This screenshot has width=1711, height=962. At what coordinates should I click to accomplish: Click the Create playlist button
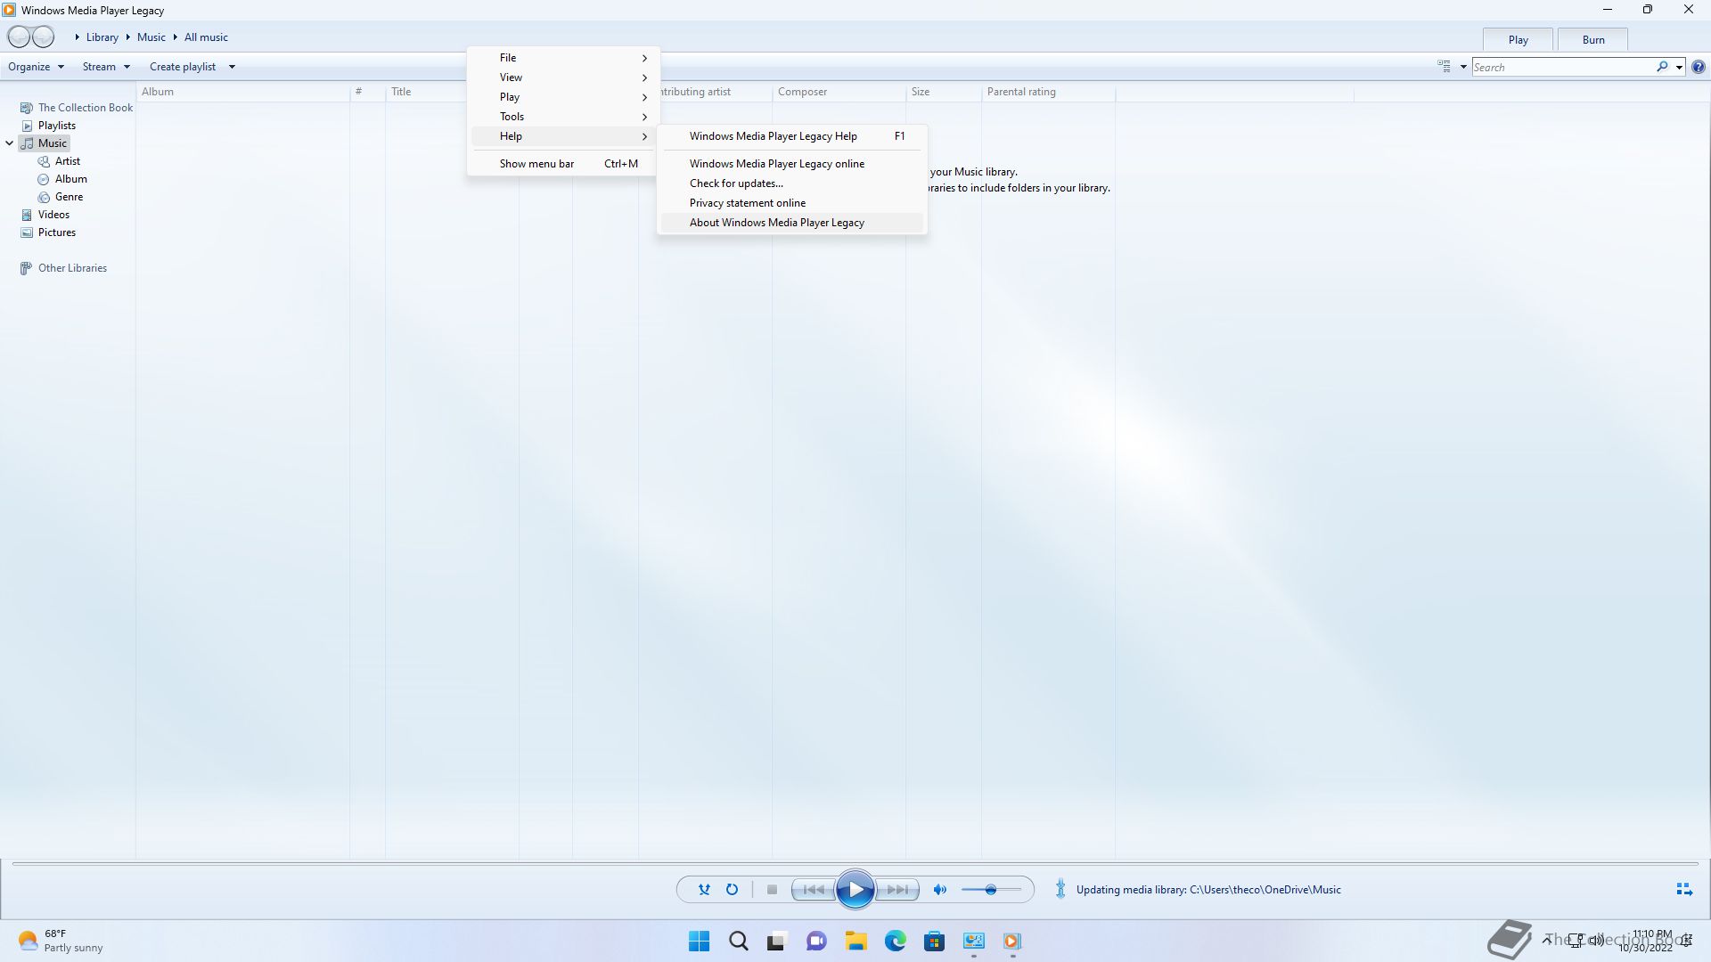[x=183, y=67]
